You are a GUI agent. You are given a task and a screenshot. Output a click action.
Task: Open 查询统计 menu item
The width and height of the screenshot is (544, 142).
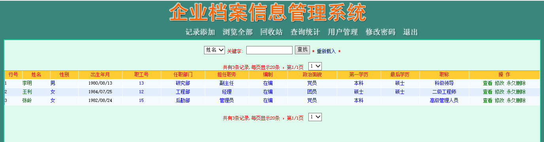click(305, 32)
